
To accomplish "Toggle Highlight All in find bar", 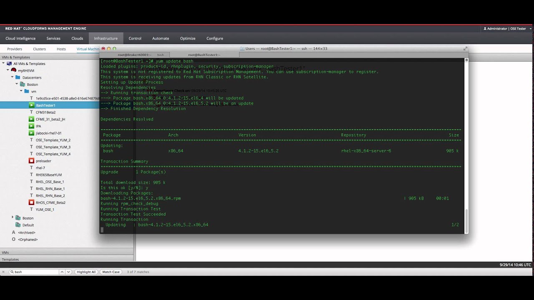I will pos(86,272).
